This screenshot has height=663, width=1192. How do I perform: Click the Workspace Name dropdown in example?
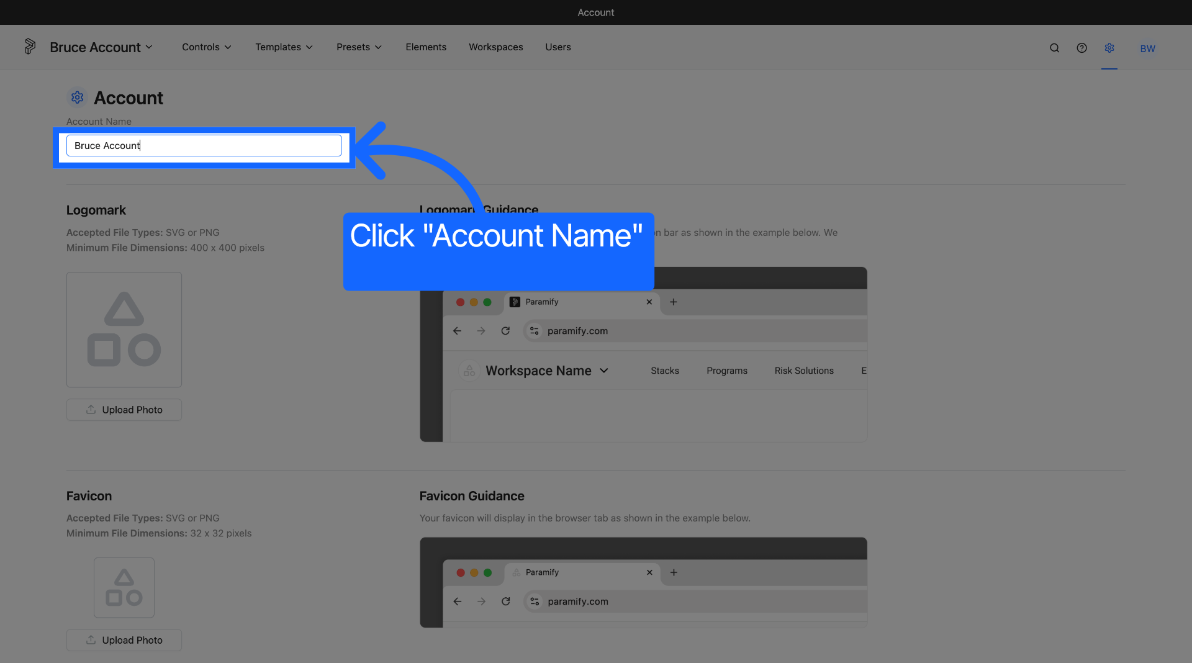[x=546, y=371]
